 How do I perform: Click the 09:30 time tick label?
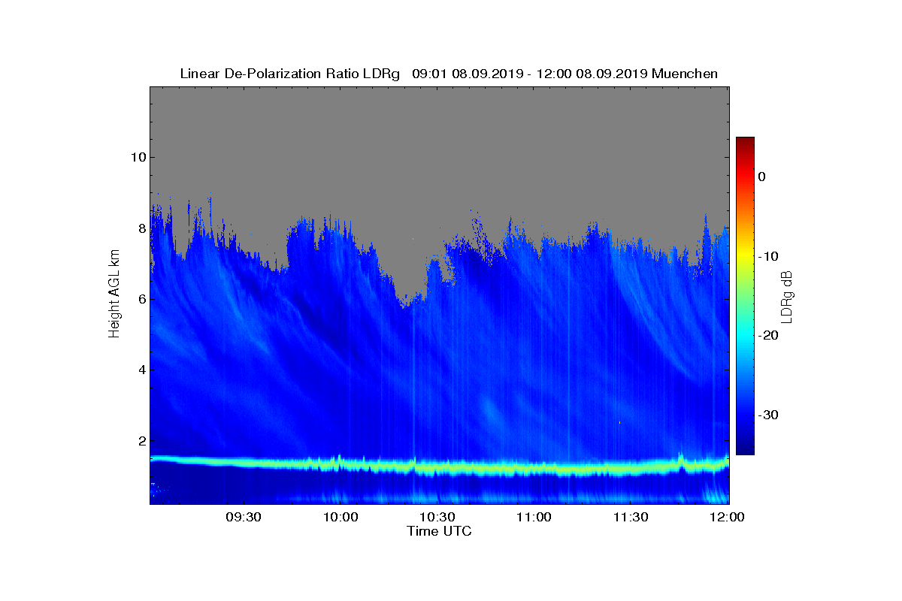click(x=244, y=518)
